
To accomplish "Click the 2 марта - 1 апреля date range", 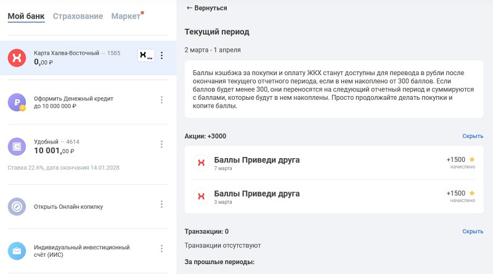I will click(213, 50).
